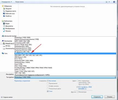The width and height of the screenshot is (118, 100).
Task: Choose Portable Bit Map format
Action: point(65,68)
